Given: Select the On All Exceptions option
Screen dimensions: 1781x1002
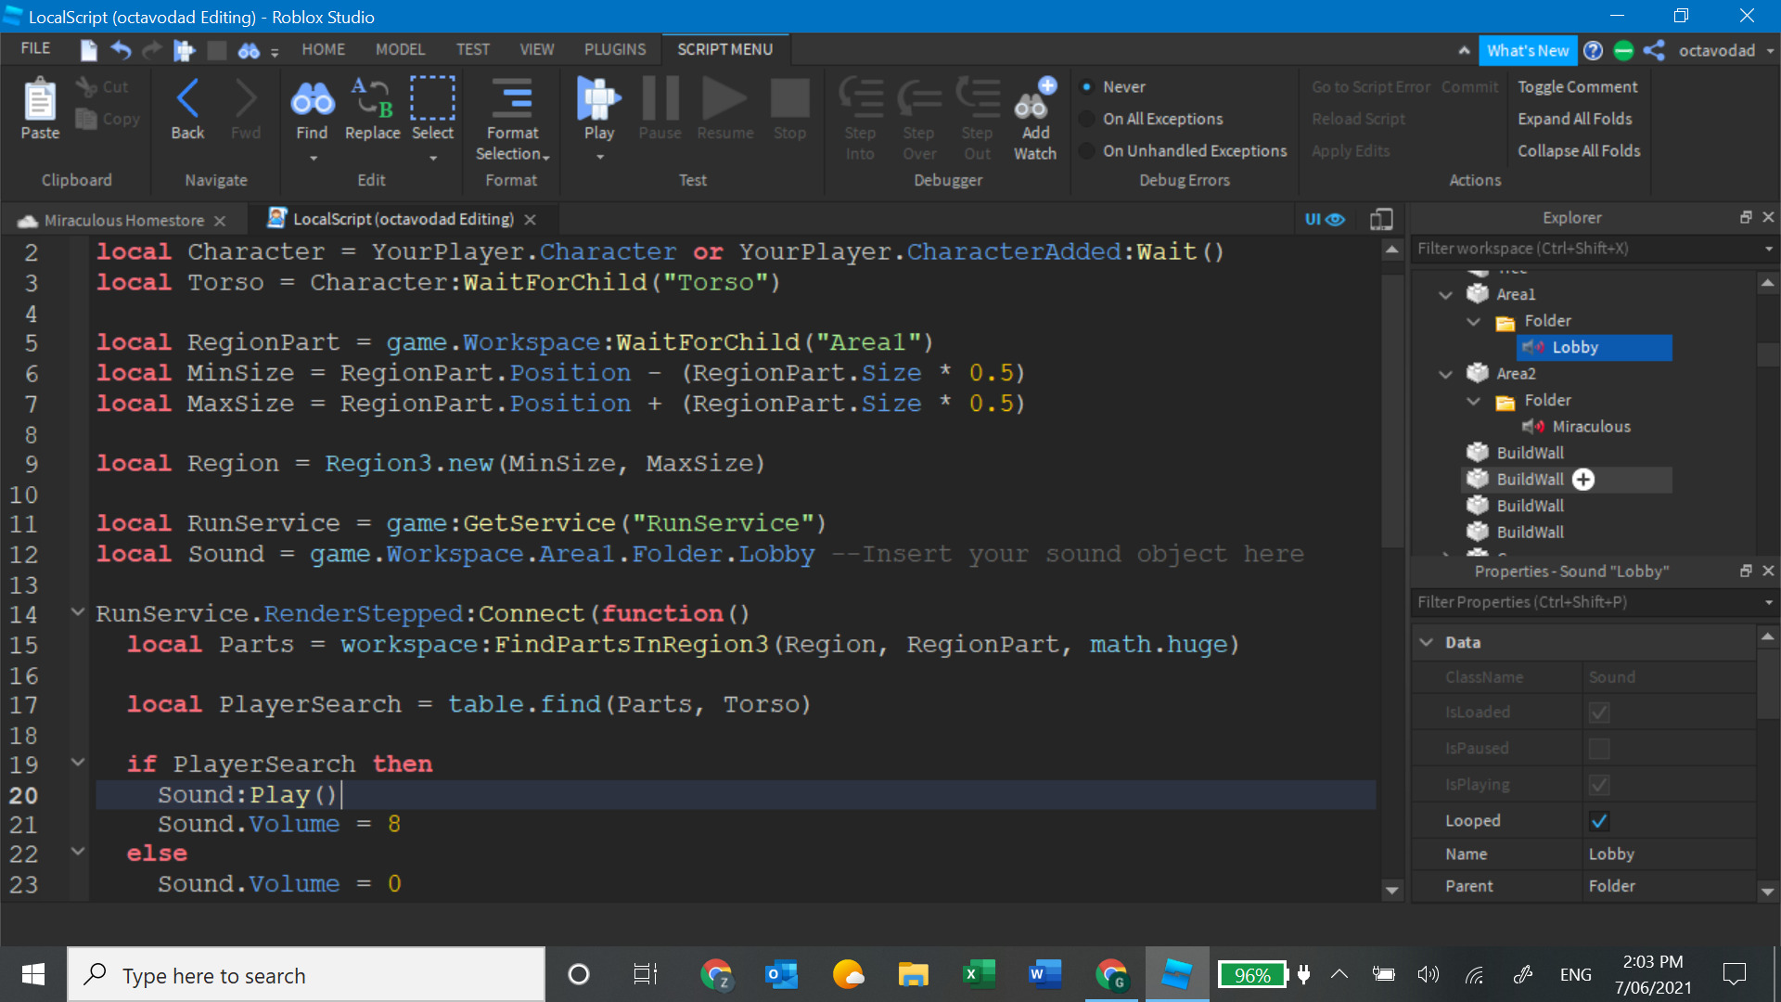Looking at the screenshot, I should tap(1087, 119).
